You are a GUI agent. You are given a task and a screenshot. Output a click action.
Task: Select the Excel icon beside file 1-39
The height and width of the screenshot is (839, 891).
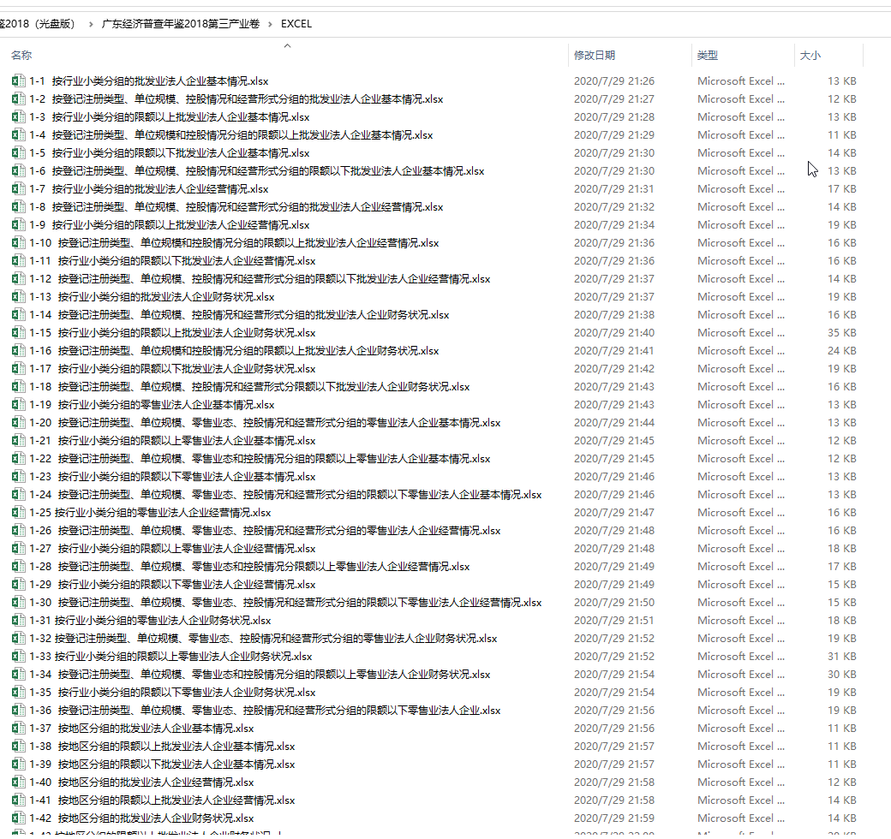pyautogui.click(x=18, y=764)
